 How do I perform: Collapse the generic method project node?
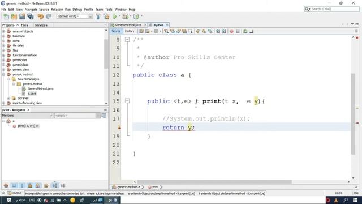tap(3, 74)
